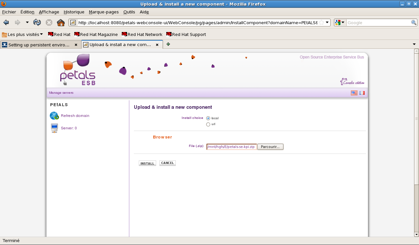Reload the page using the refresh icon

pos(37,23)
